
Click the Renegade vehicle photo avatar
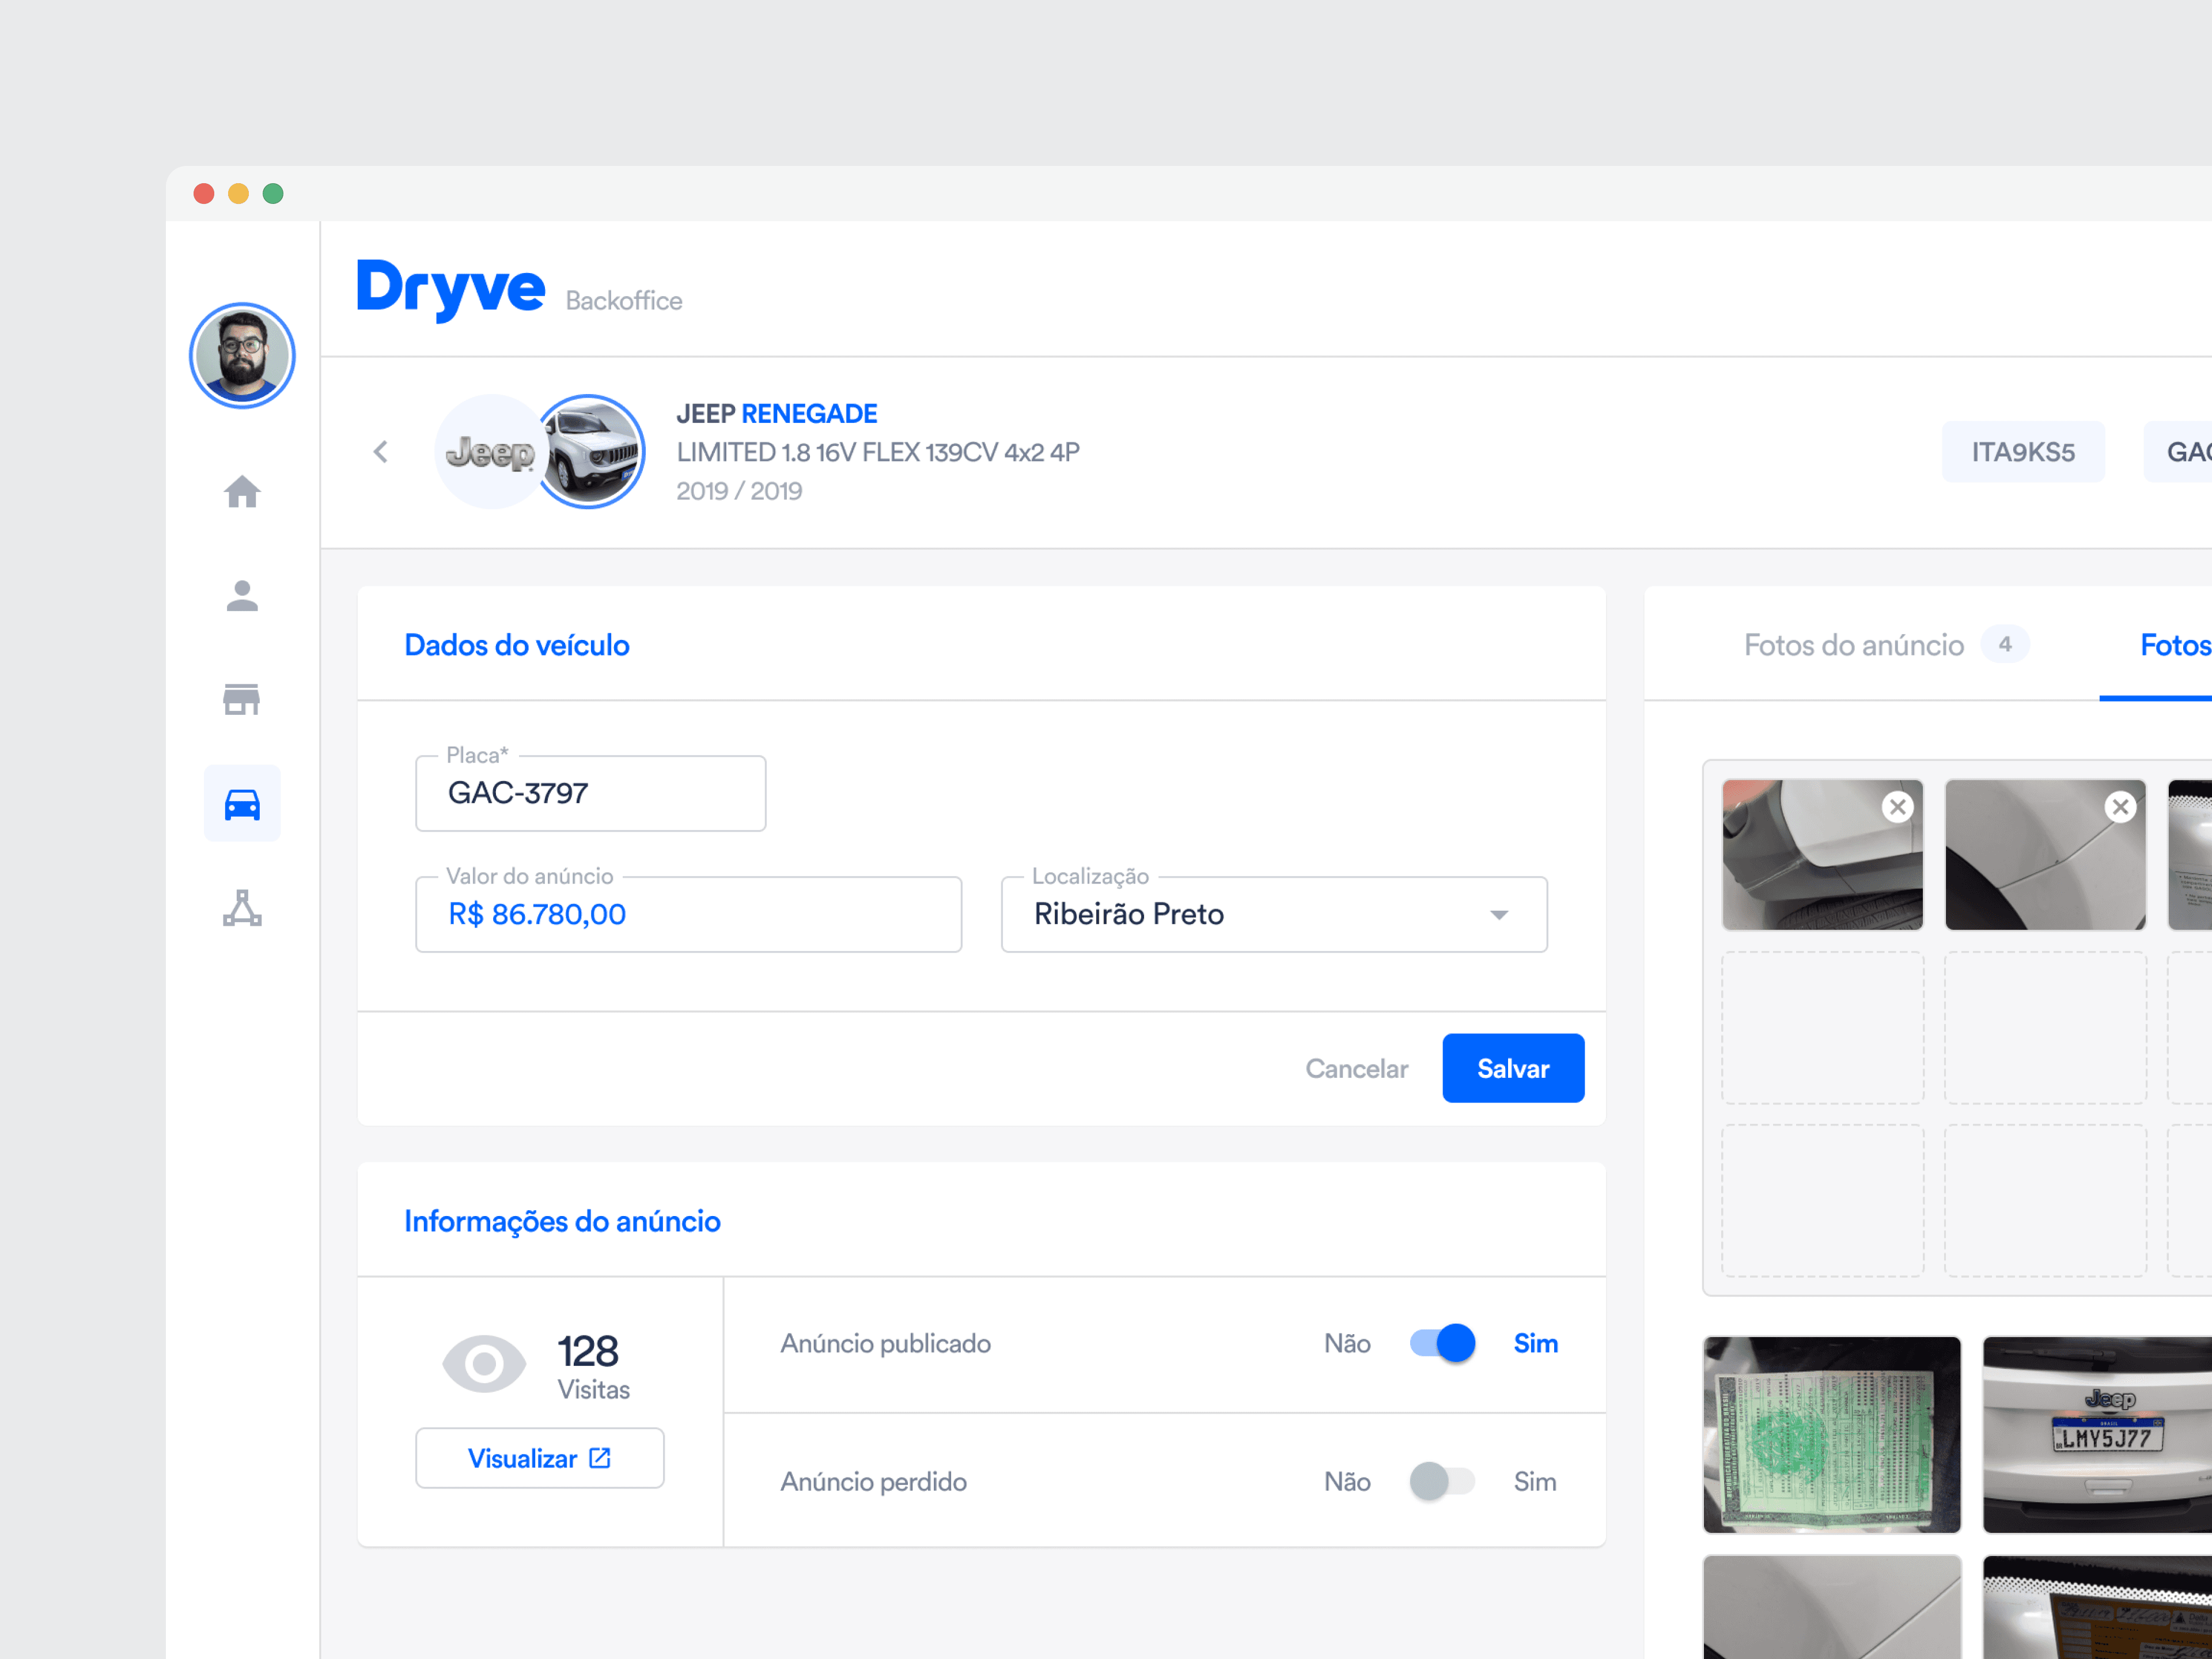pyautogui.click(x=590, y=452)
